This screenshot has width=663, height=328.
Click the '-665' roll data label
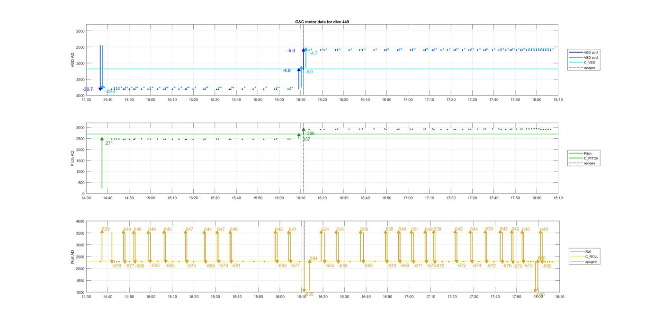[x=368, y=266]
